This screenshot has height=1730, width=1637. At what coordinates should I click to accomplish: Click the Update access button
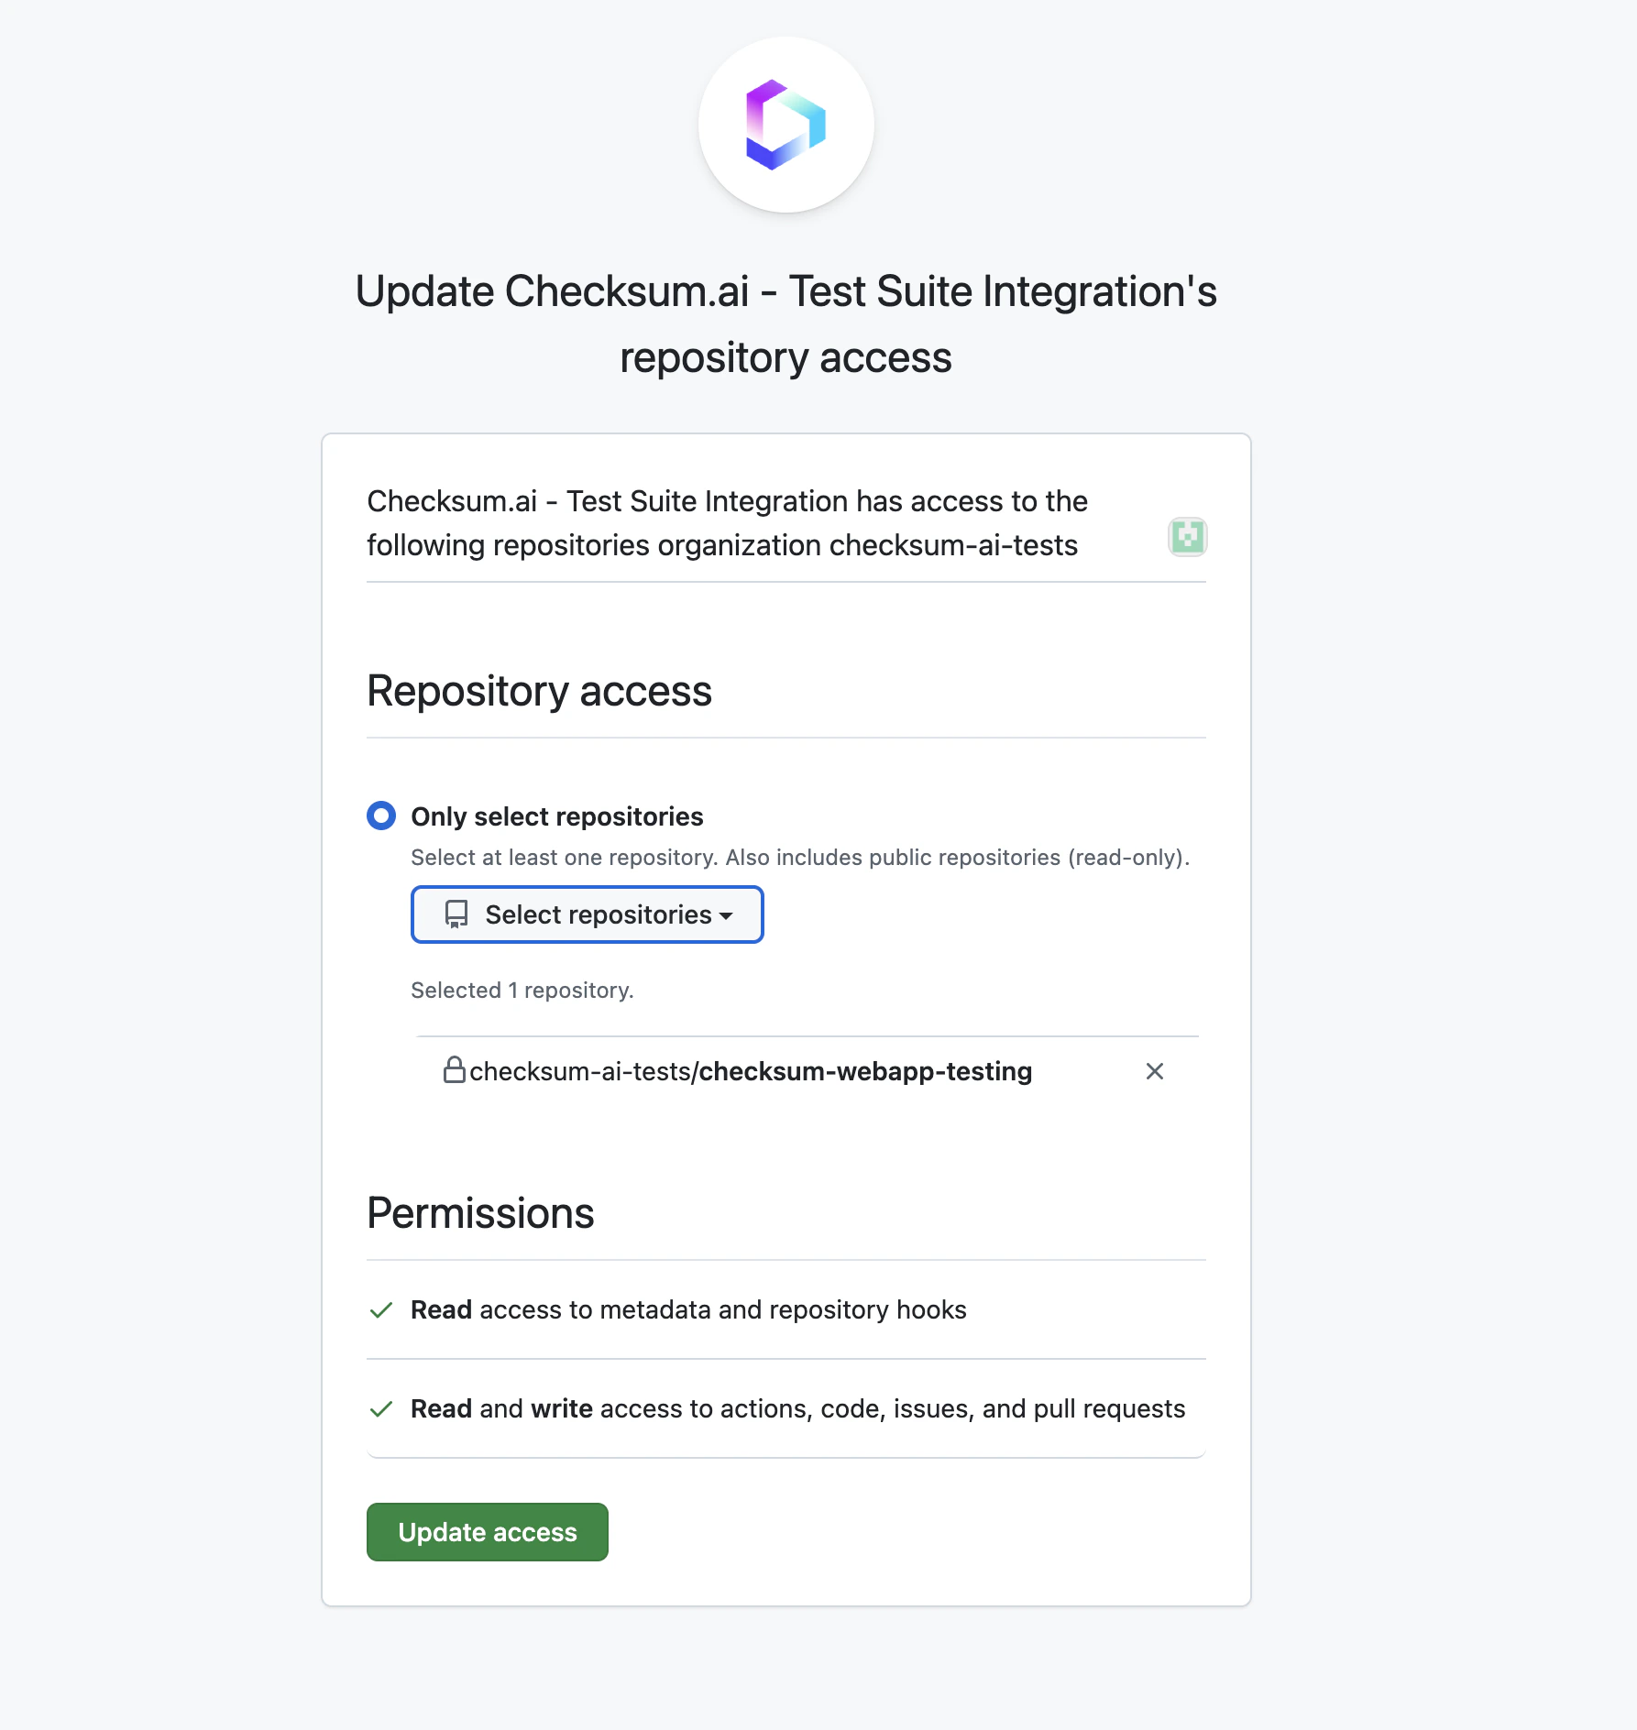[x=487, y=1531]
